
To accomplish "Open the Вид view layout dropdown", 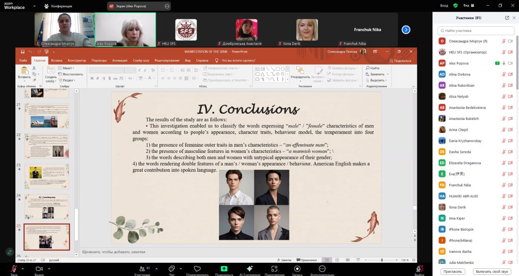I will pyautogui.click(x=470, y=6).
